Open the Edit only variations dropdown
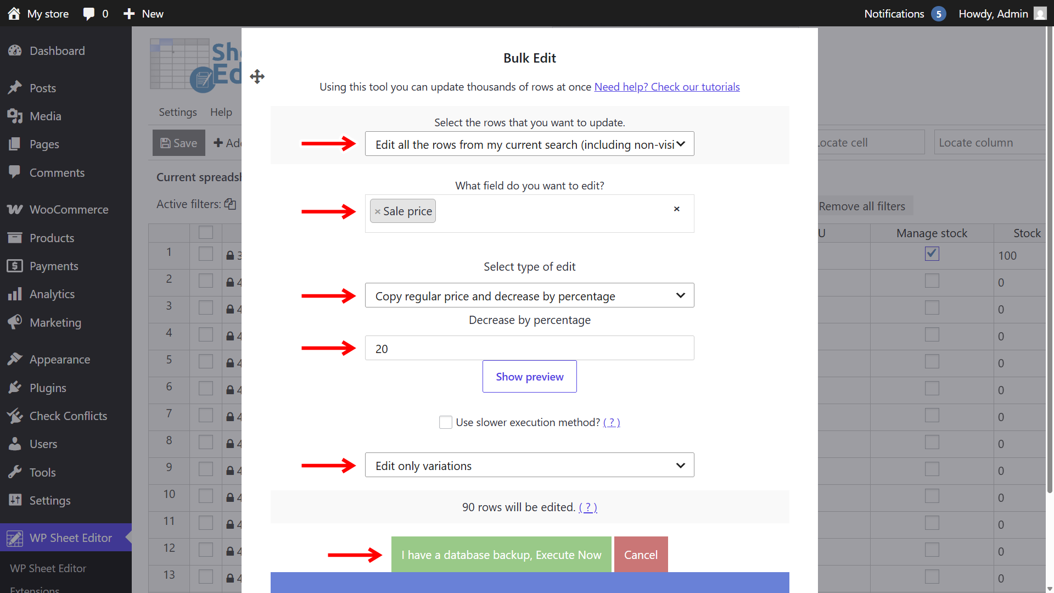 (x=529, y=465)
